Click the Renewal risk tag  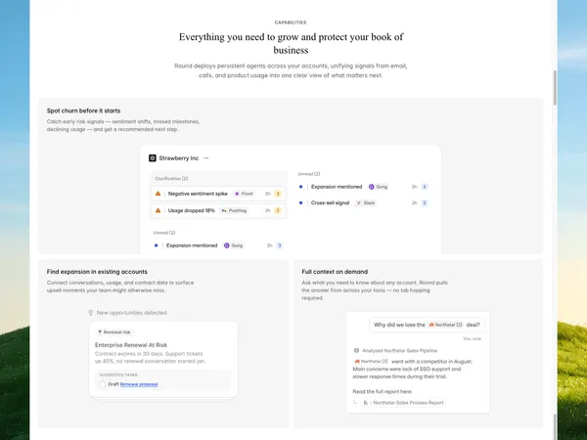[114, 331]
